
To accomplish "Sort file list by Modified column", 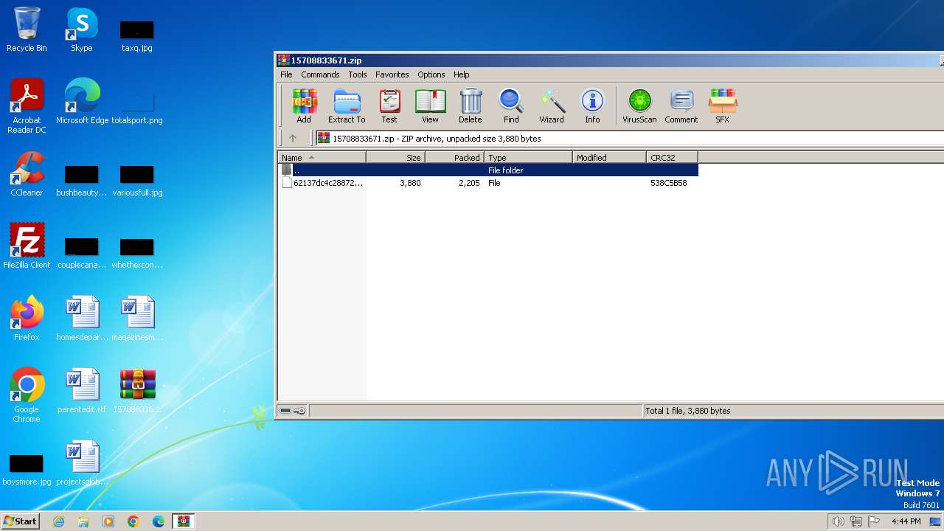I will tap(609, 157).
